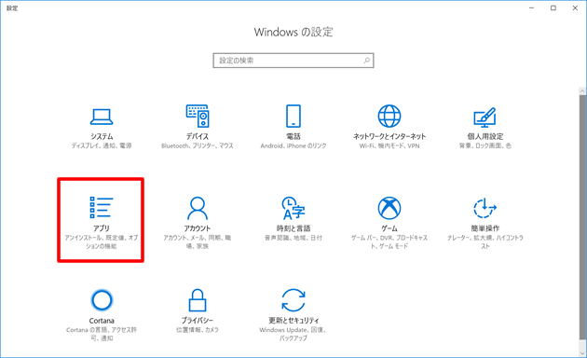The width and height of the screenshot is (587, 358).
Task: Open the システム laptop icon
Action: pyautogui.click(x=102, y=117)
